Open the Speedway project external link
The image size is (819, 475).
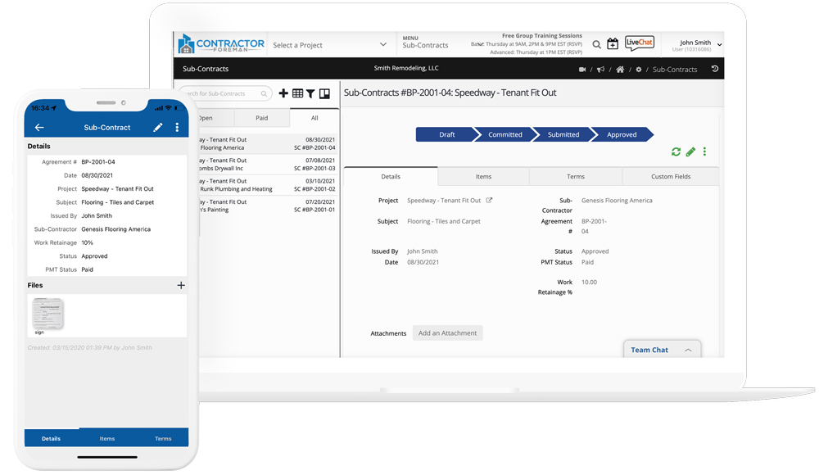coord(490,201)
